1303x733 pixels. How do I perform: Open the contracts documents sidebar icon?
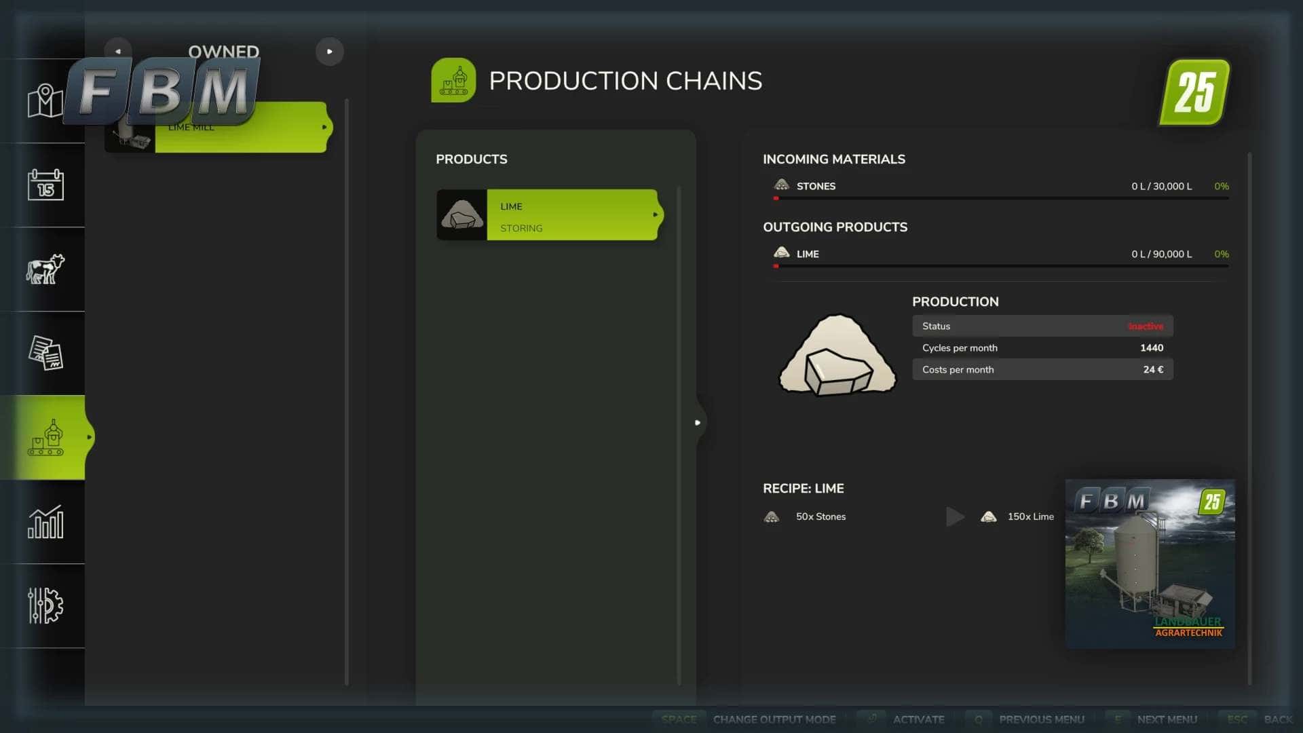[45, 353]
